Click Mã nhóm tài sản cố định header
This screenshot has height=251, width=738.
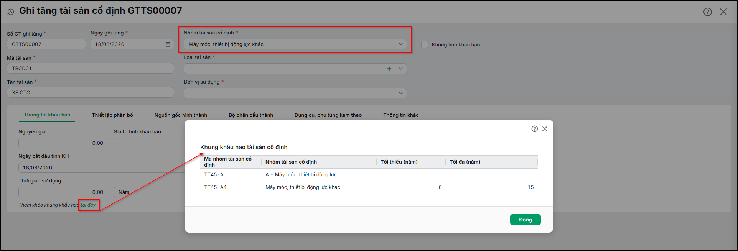pyautogui.click(x=231, y=162)
